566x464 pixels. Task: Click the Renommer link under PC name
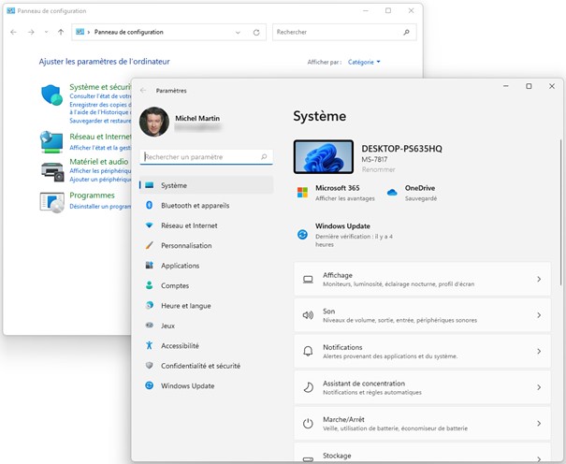377,170
